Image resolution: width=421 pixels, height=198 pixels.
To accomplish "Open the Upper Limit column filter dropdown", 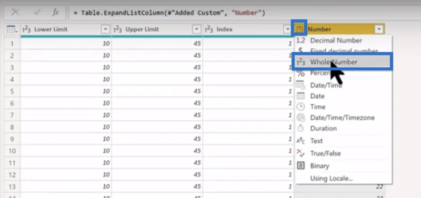I will (x=196, y=29).
